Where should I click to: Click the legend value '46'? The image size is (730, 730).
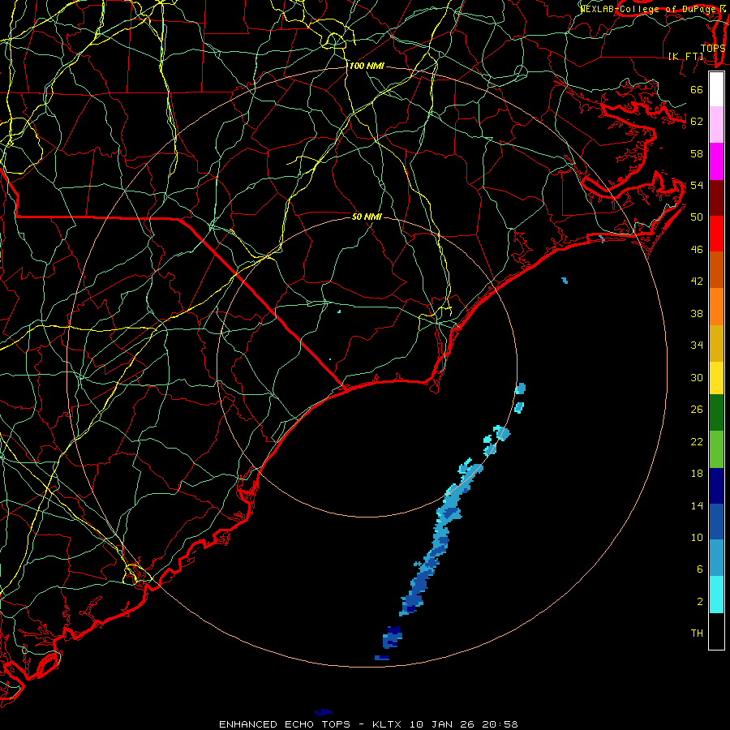tap(697, 249)
